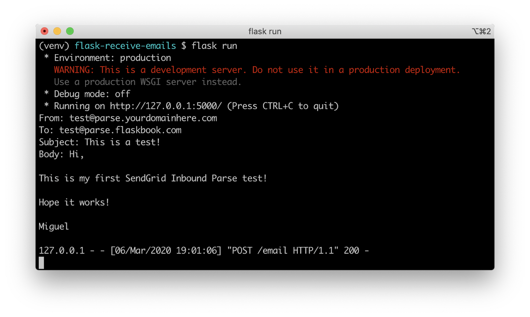
Task: Click the terminal cursor block
Action: (x=41, y=263)
